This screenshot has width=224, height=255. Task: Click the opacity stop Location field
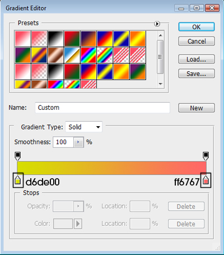[x=140, y=206]
